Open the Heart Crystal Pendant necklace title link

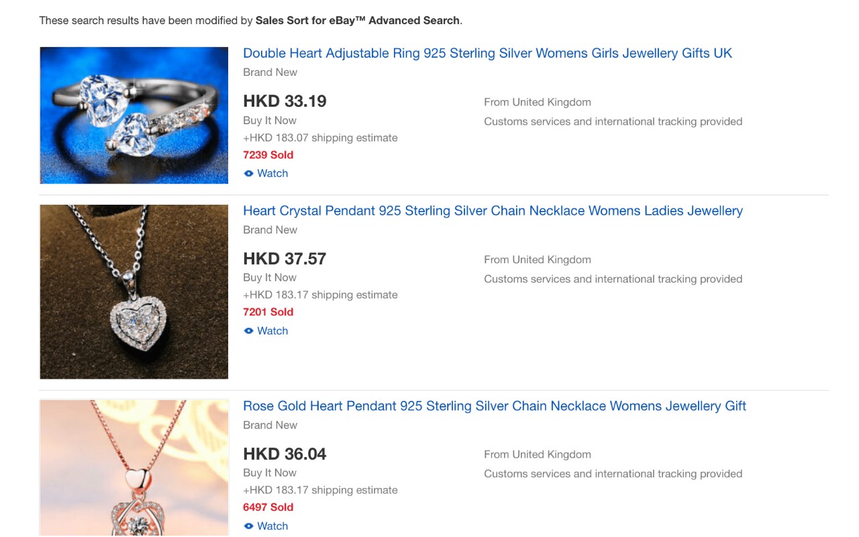[x=493, y=211]
